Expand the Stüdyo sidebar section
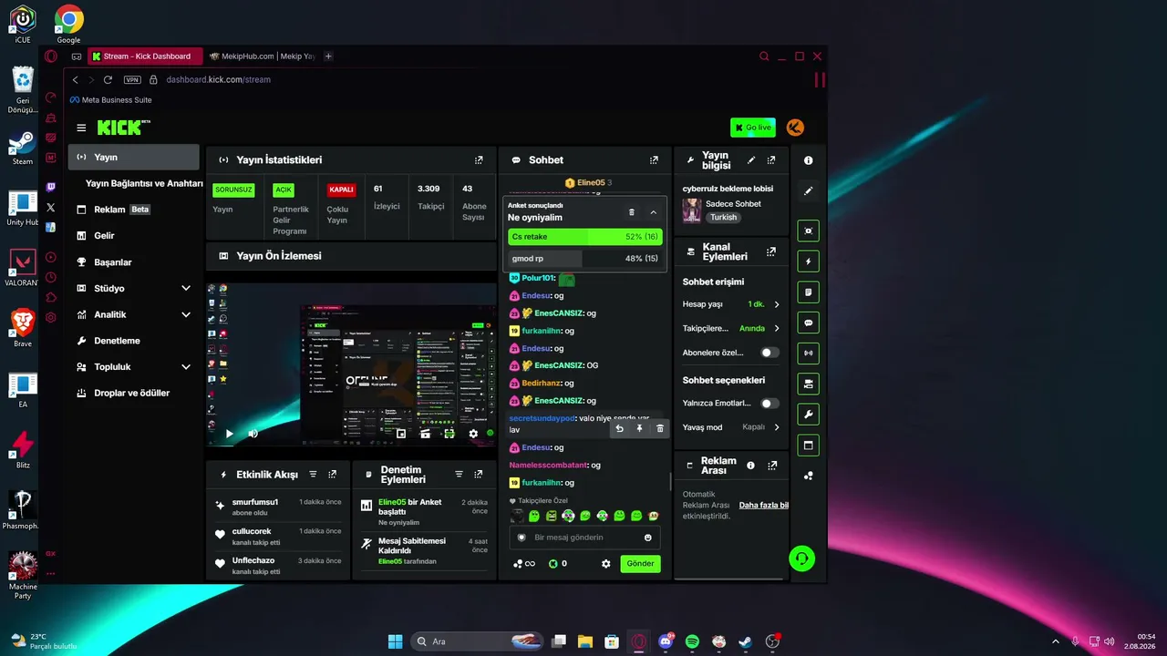This screenshot has height=656, width=1167. point(186,289)
